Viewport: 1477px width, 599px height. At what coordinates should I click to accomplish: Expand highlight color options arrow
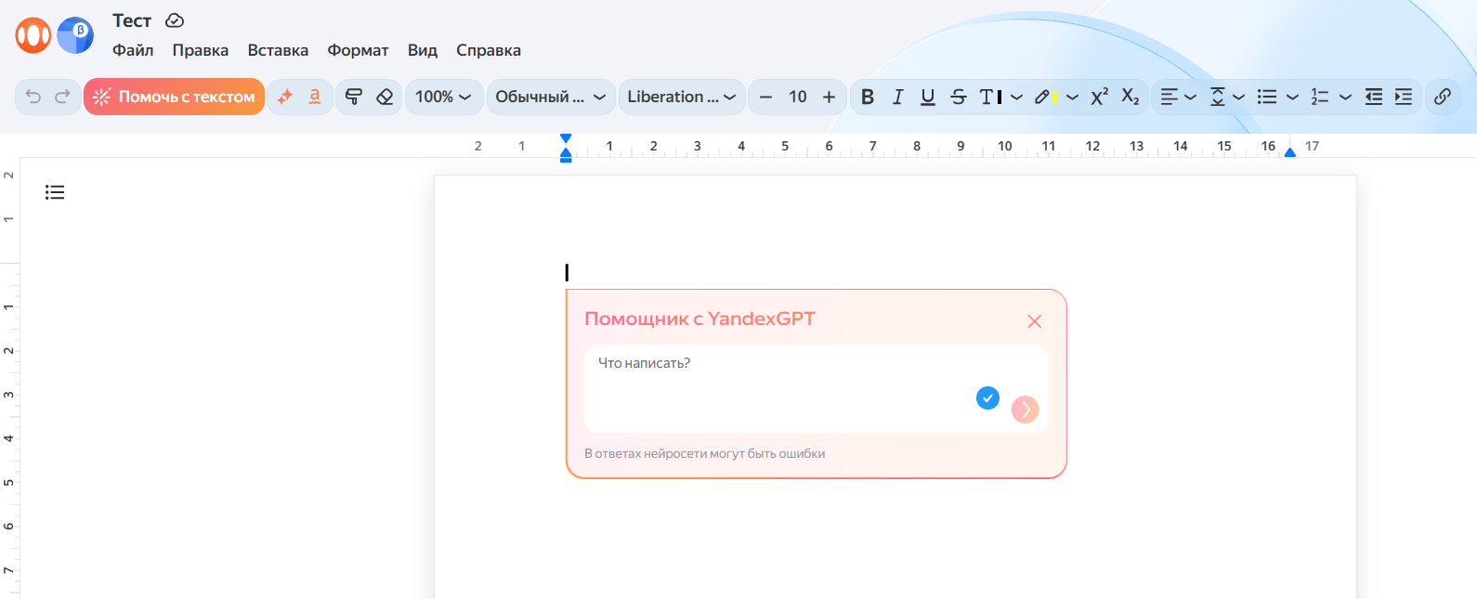pos(1073,97)
